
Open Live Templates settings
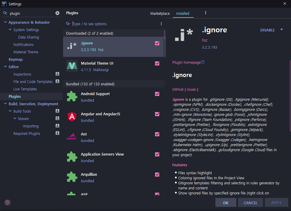pos(25,89)
